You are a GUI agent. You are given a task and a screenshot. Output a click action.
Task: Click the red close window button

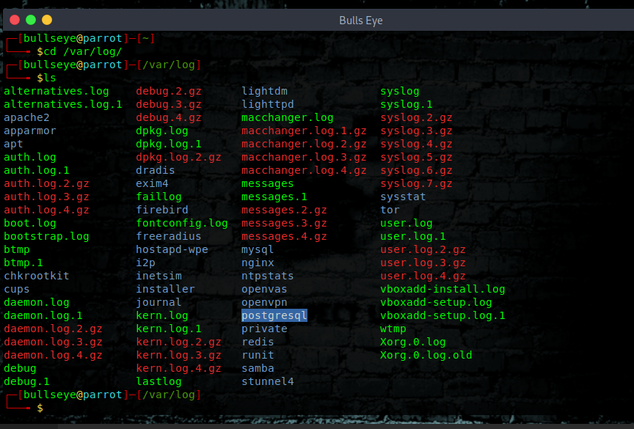15,20
